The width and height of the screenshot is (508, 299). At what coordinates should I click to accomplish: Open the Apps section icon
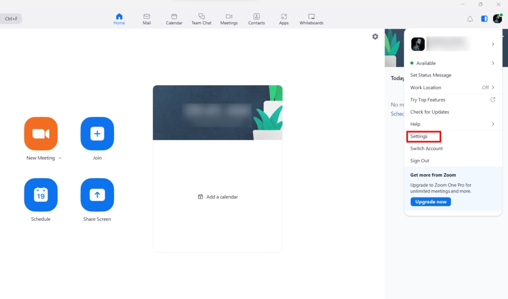pyautogui.click(x=284, y=19)
